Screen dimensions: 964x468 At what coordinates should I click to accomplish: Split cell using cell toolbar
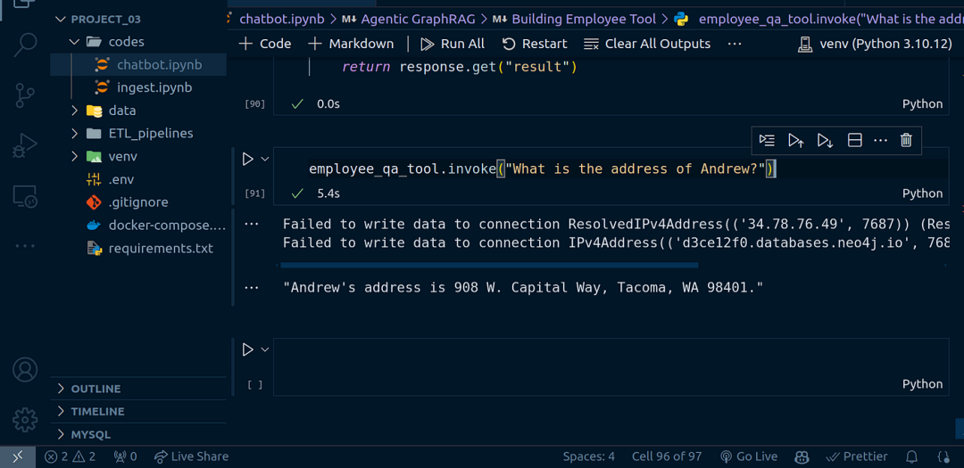click(x=854, y=140)
